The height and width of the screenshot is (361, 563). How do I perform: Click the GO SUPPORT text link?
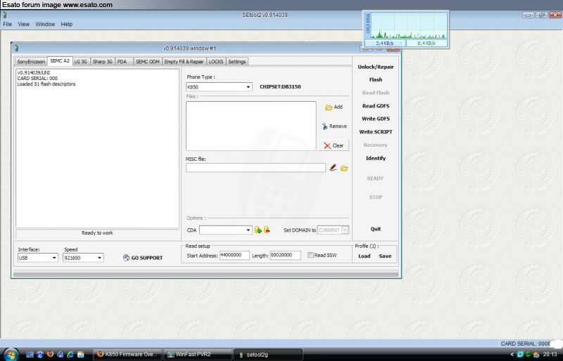(x=147, y=258)
